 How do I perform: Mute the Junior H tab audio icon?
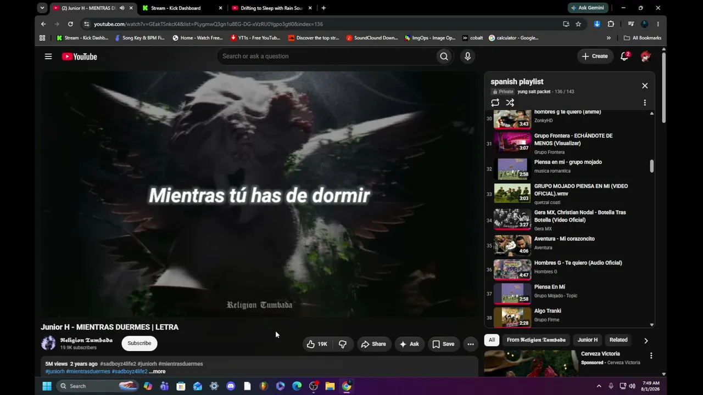coord(122,8)
